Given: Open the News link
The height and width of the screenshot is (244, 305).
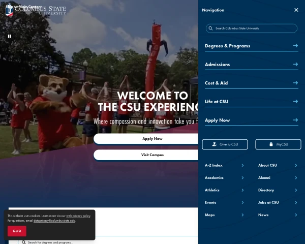Looking at the screenshot, I should (x=263, y=215).
